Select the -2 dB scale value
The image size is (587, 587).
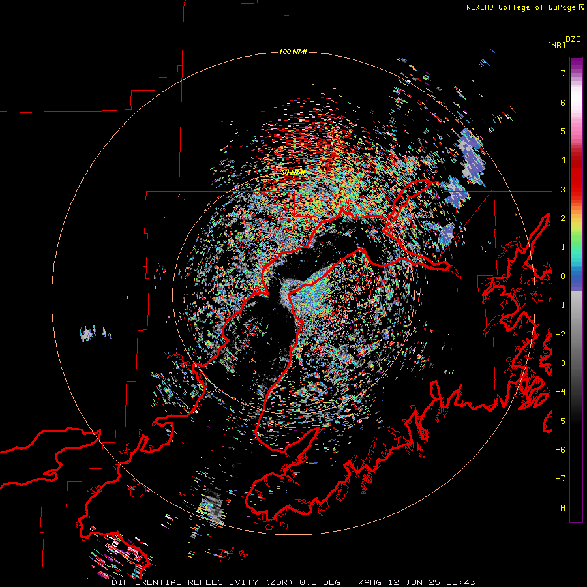(560, 335)
